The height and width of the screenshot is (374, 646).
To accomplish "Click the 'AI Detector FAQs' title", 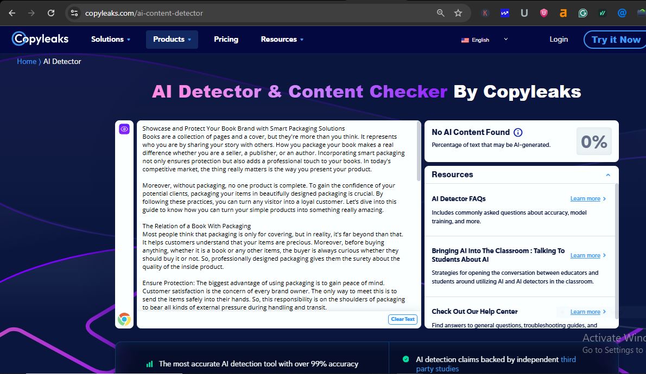I will click(x=459, y=199).
